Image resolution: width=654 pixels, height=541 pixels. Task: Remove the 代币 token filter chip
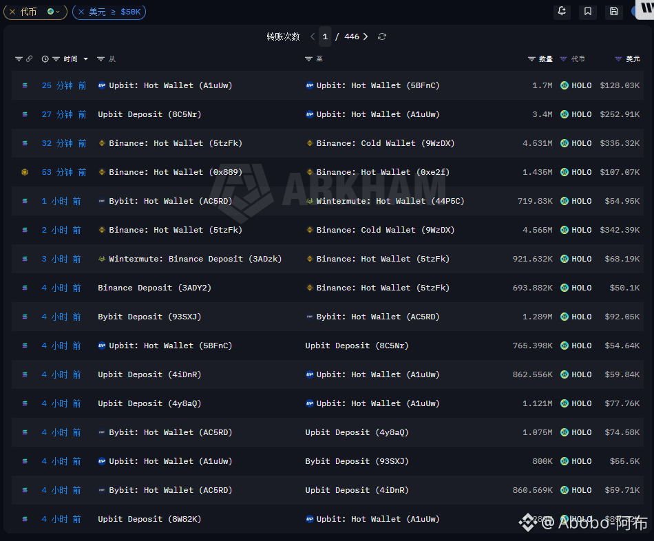tap(12, 12)
